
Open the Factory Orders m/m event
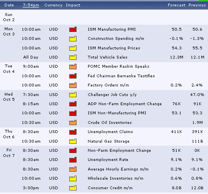[108, 85]
